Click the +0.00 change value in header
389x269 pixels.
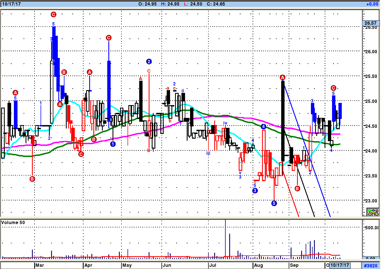tap(372, 4)
